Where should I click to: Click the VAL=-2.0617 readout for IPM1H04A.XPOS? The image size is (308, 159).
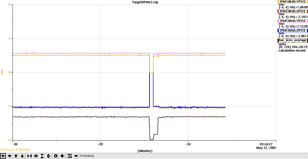point(298,36)
